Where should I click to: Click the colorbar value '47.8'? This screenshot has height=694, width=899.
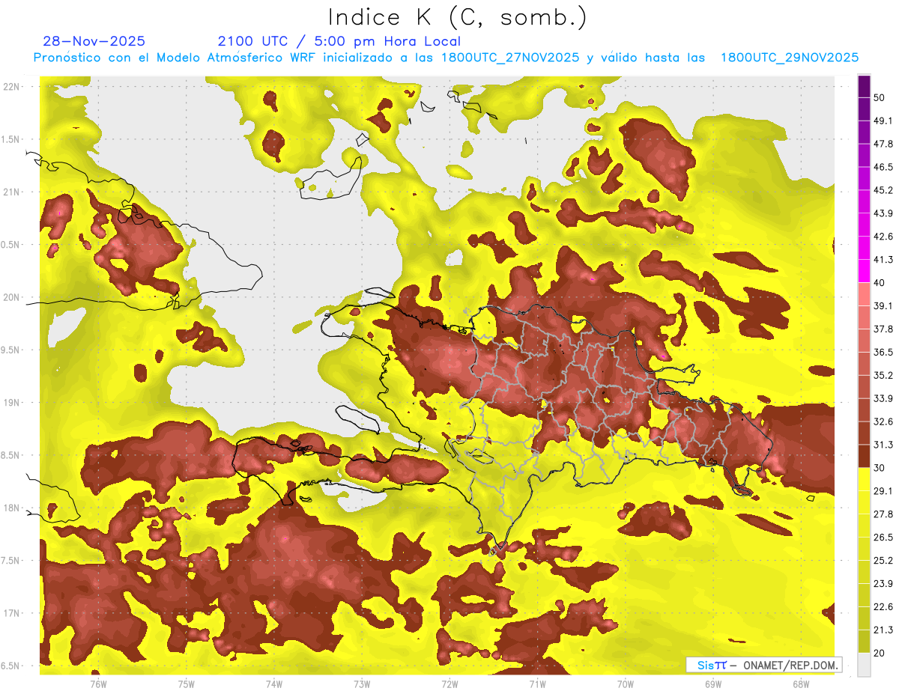pyautogui.click(x=883, y=144)
